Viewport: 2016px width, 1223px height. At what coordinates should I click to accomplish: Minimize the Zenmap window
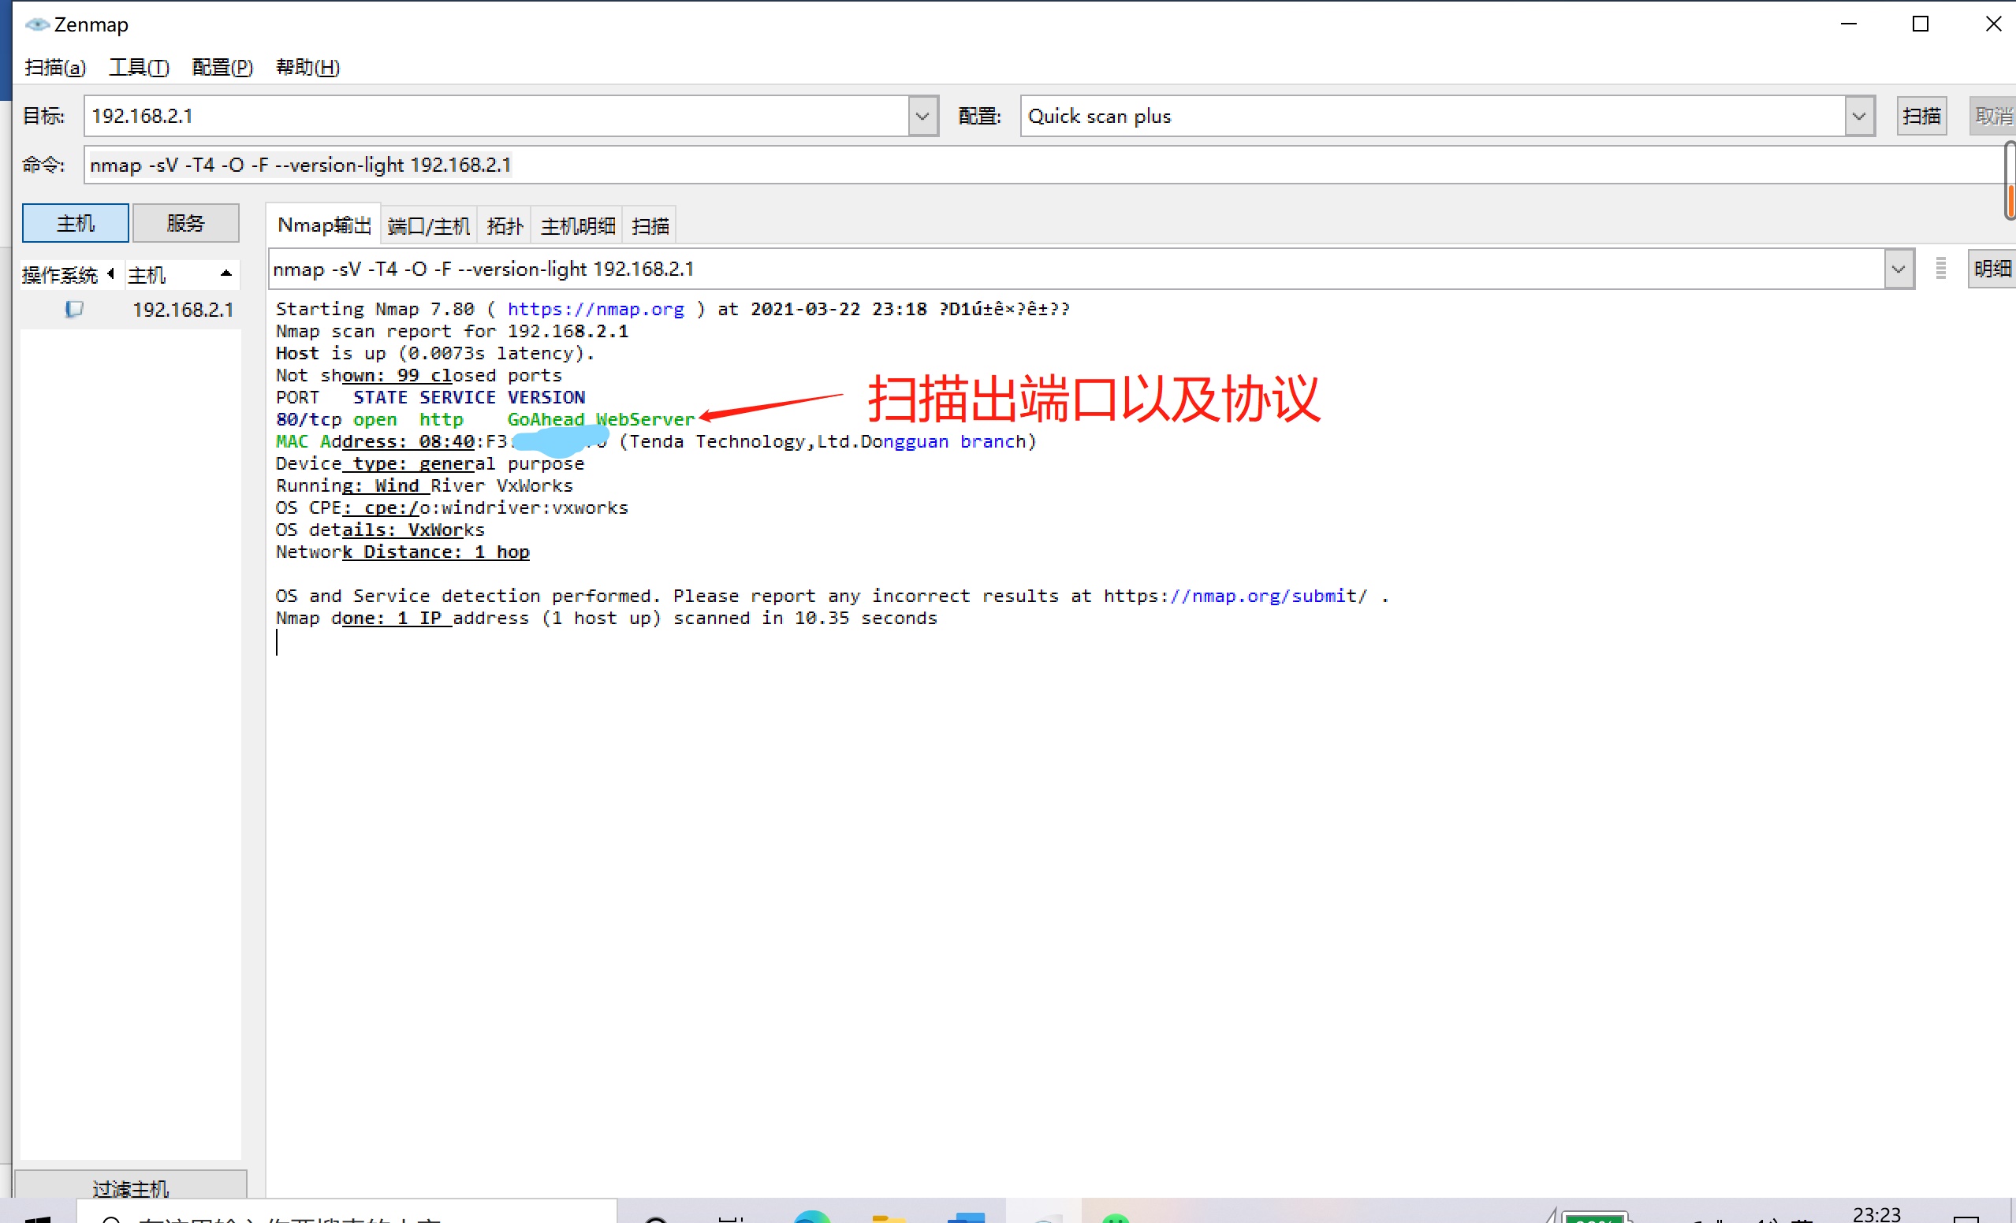click(x=1849, y=24)
